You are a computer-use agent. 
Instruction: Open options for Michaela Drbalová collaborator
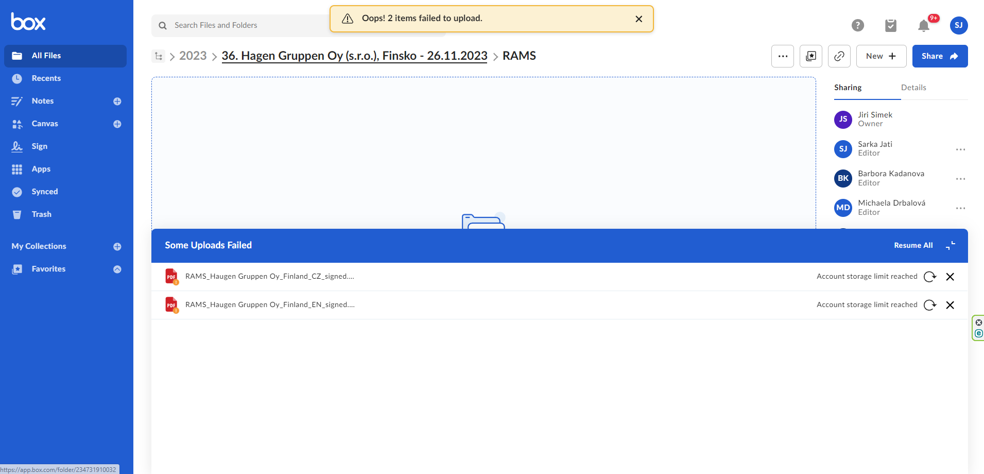[x=961, y=208]
